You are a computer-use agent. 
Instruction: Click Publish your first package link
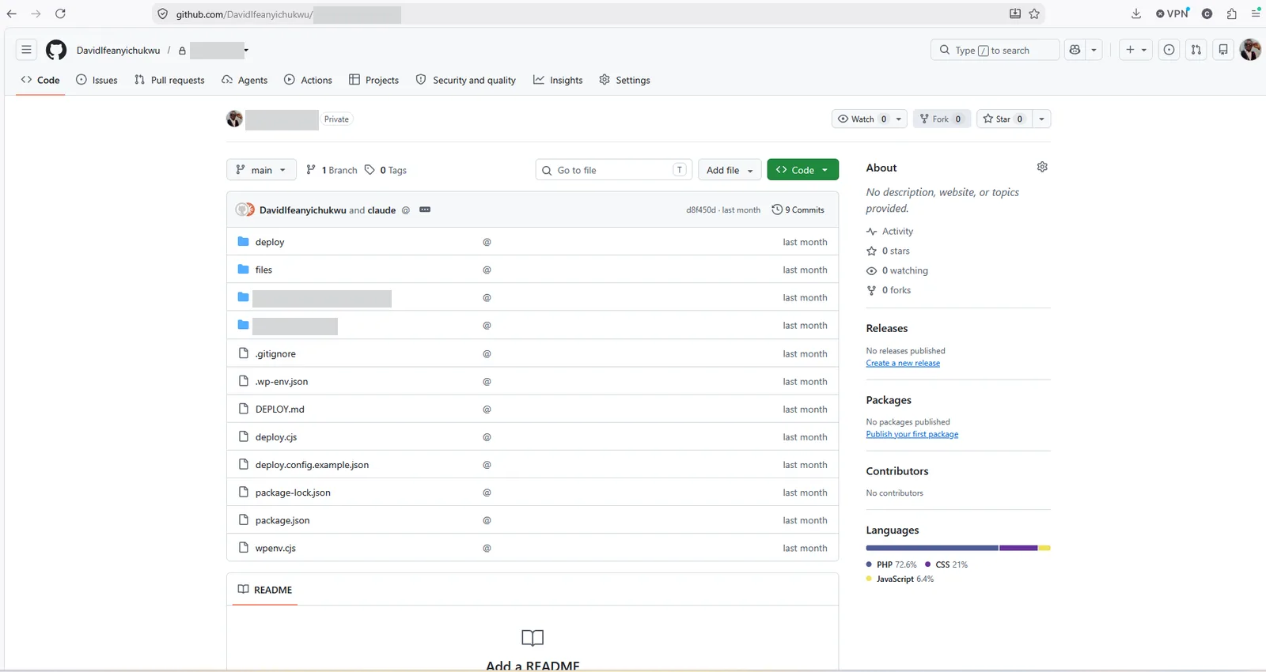pyautogui.click(x=912, y=434)
